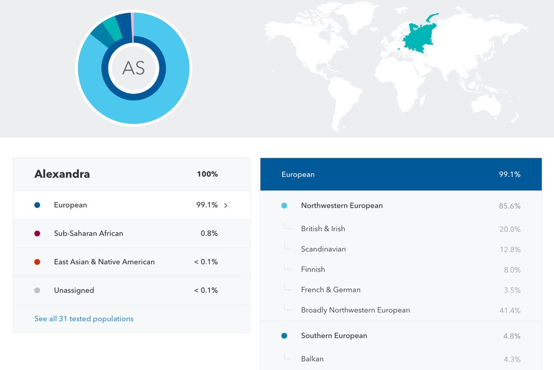This screenshot has height=370, width=554.
Task: Click the AS initials in donut chart
Action: point(133,68)
